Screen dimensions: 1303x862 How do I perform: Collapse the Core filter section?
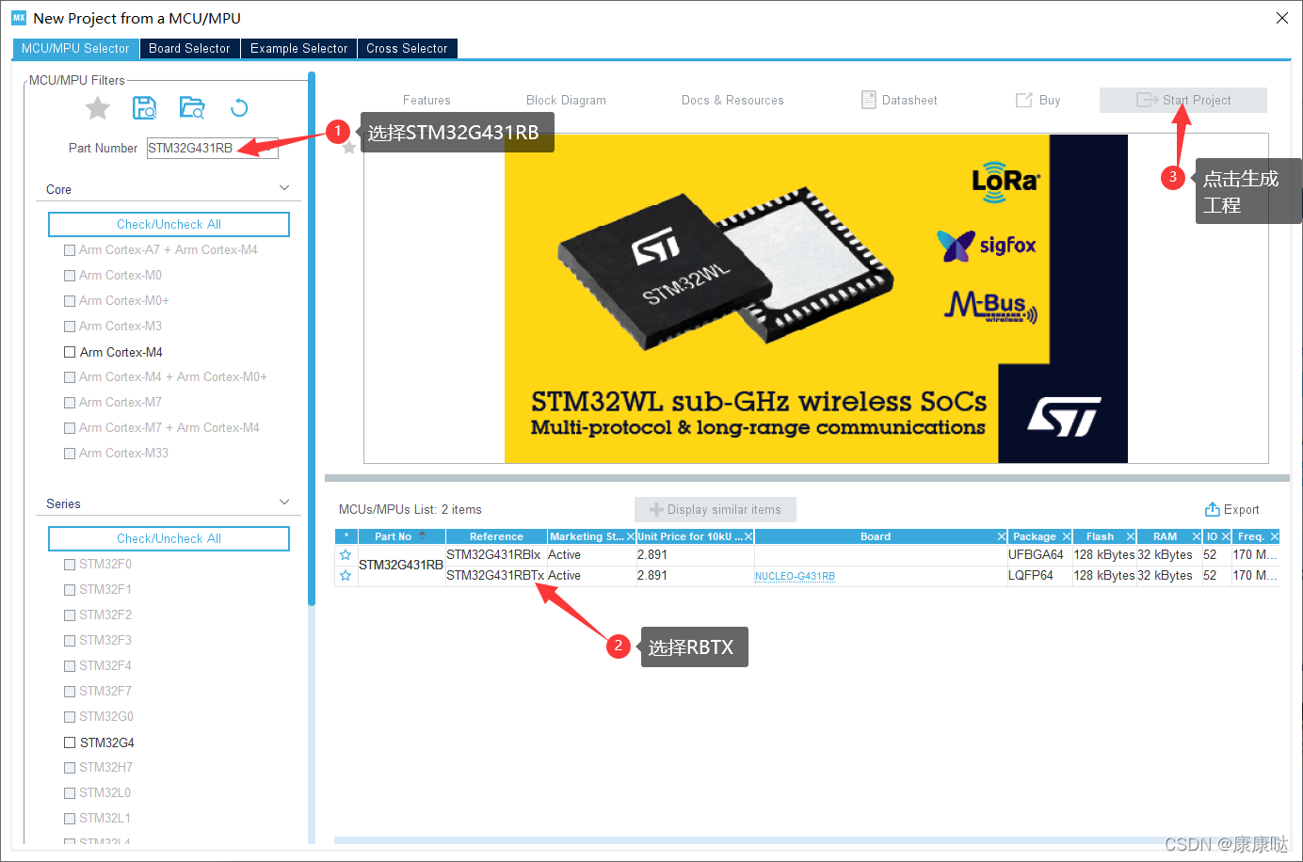coord(284,188)
